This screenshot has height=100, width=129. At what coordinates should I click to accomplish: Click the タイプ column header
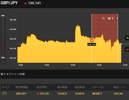(x=6, y=87)
